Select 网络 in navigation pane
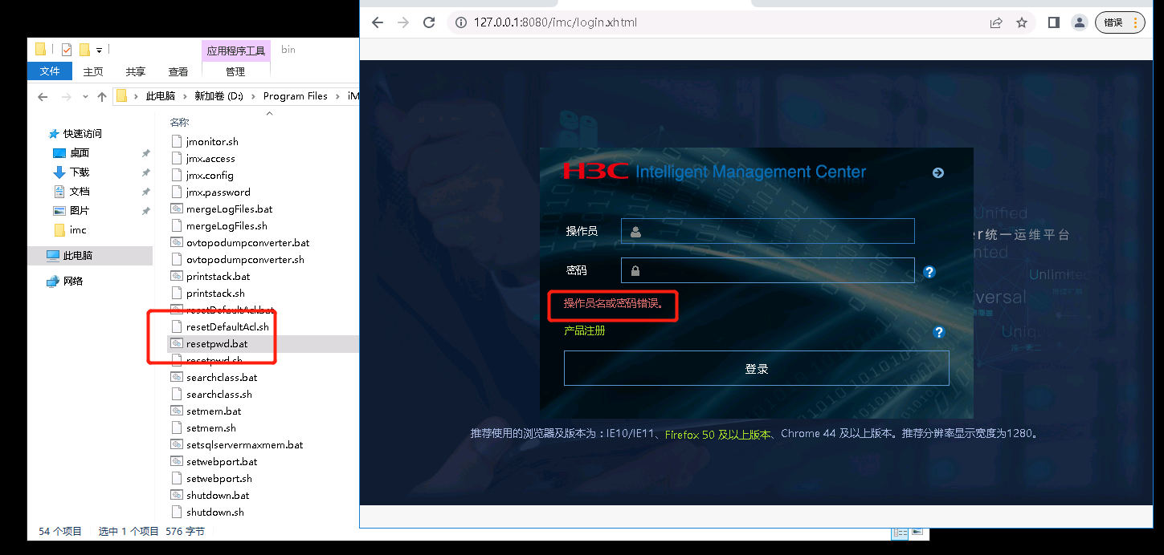1164x555 pixels. click(x=72, y=282)
